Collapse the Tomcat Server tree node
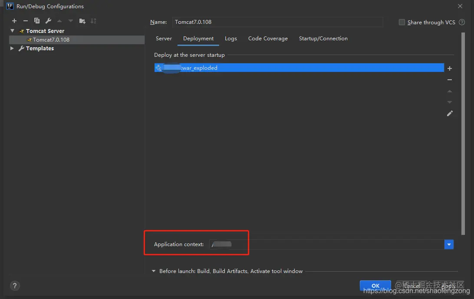The height and width of the screenshot is (299, 474). point(13,31)
